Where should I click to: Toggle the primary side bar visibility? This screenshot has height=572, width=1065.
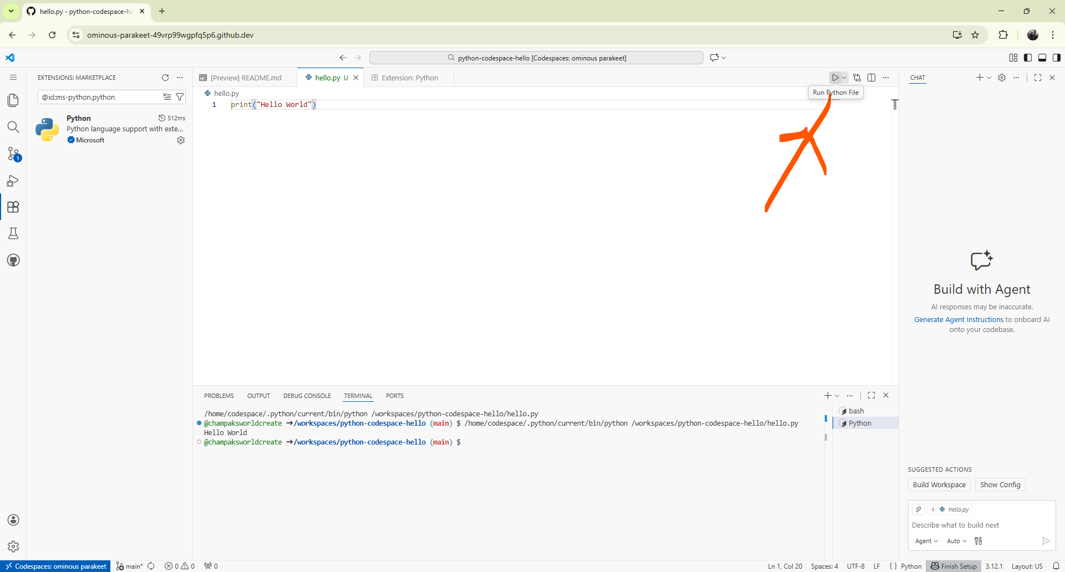tap(1028, 58)
